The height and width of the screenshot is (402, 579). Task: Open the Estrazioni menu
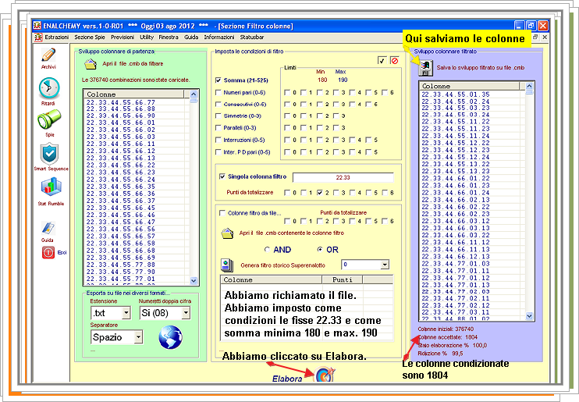[x=56, y=37]
